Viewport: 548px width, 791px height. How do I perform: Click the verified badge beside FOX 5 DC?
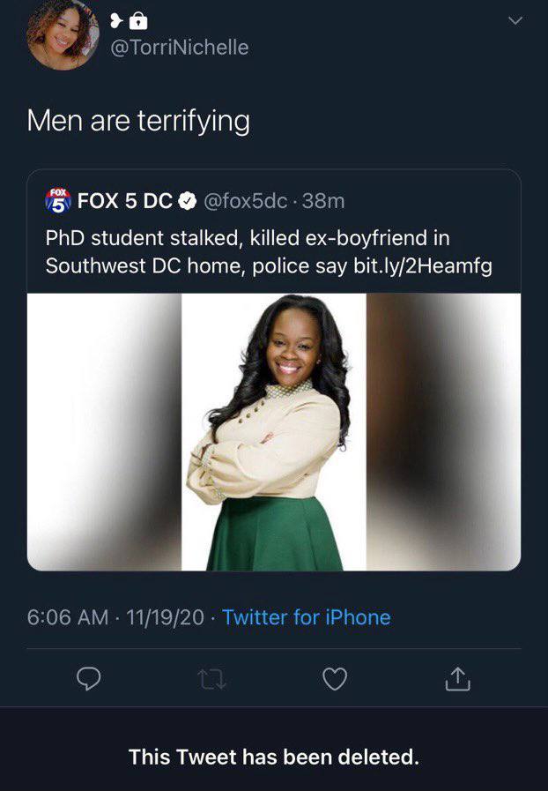pos(187,201)
